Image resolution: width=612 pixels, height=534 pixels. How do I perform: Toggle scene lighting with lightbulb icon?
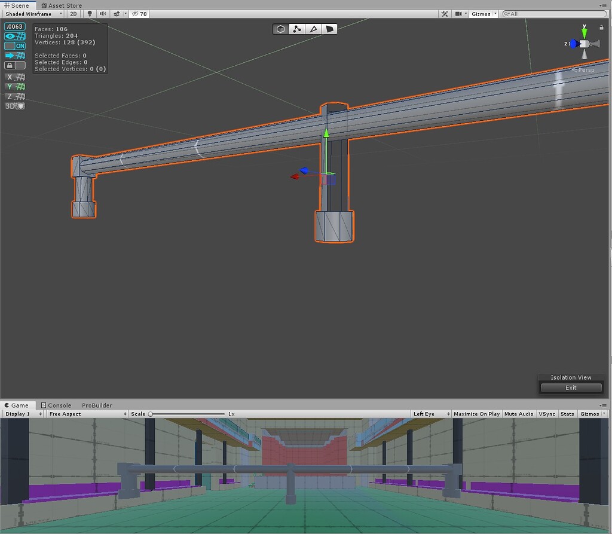(x=90, y=14)
